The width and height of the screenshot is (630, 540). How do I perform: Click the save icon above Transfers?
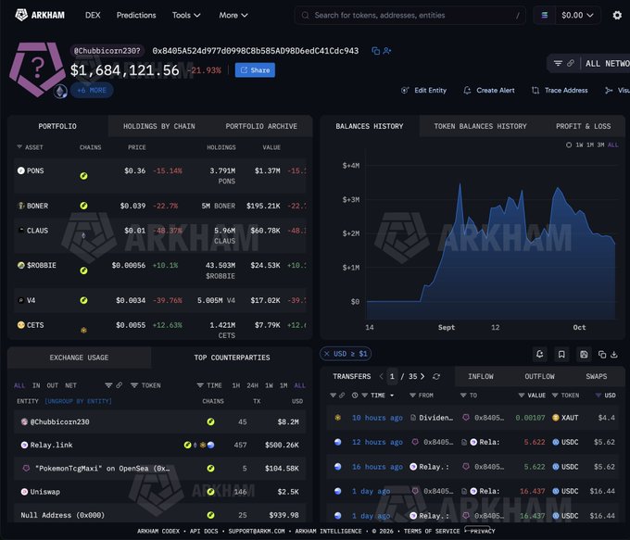click(x=584, y=354)
